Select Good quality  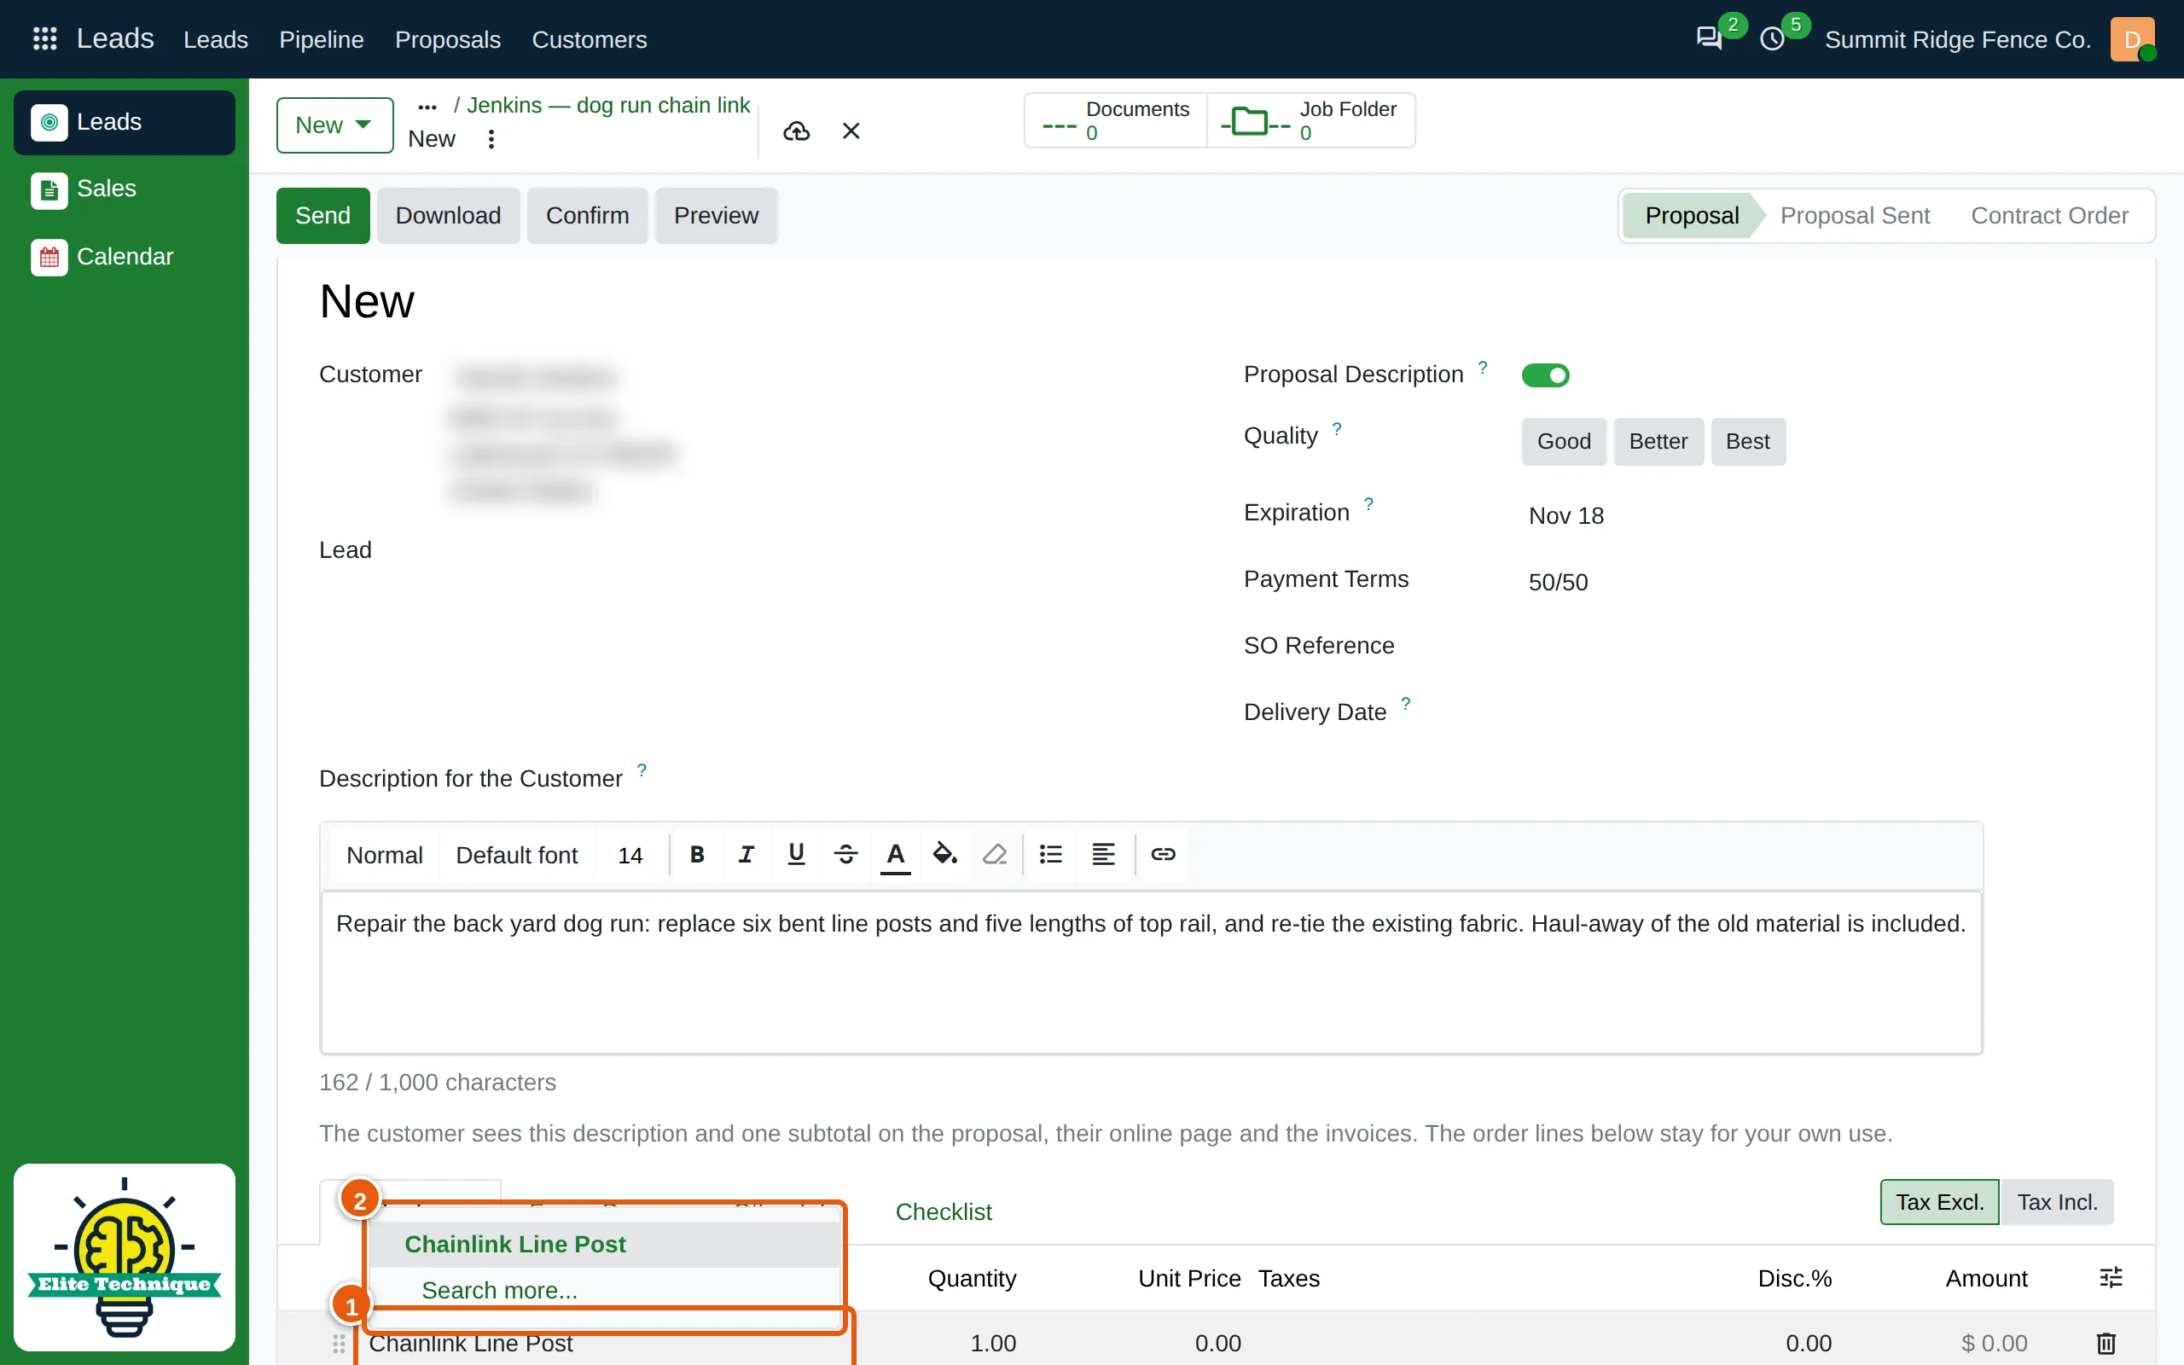coord(1563,441)
